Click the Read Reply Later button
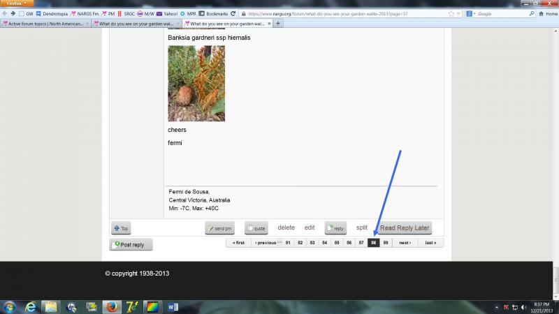 point(405,228)
